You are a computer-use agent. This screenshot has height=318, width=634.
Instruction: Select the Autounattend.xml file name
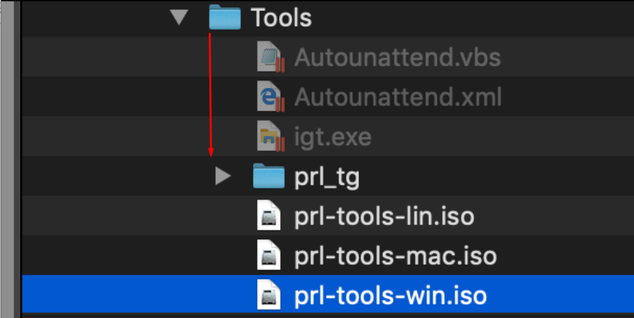tap(398, 98)
